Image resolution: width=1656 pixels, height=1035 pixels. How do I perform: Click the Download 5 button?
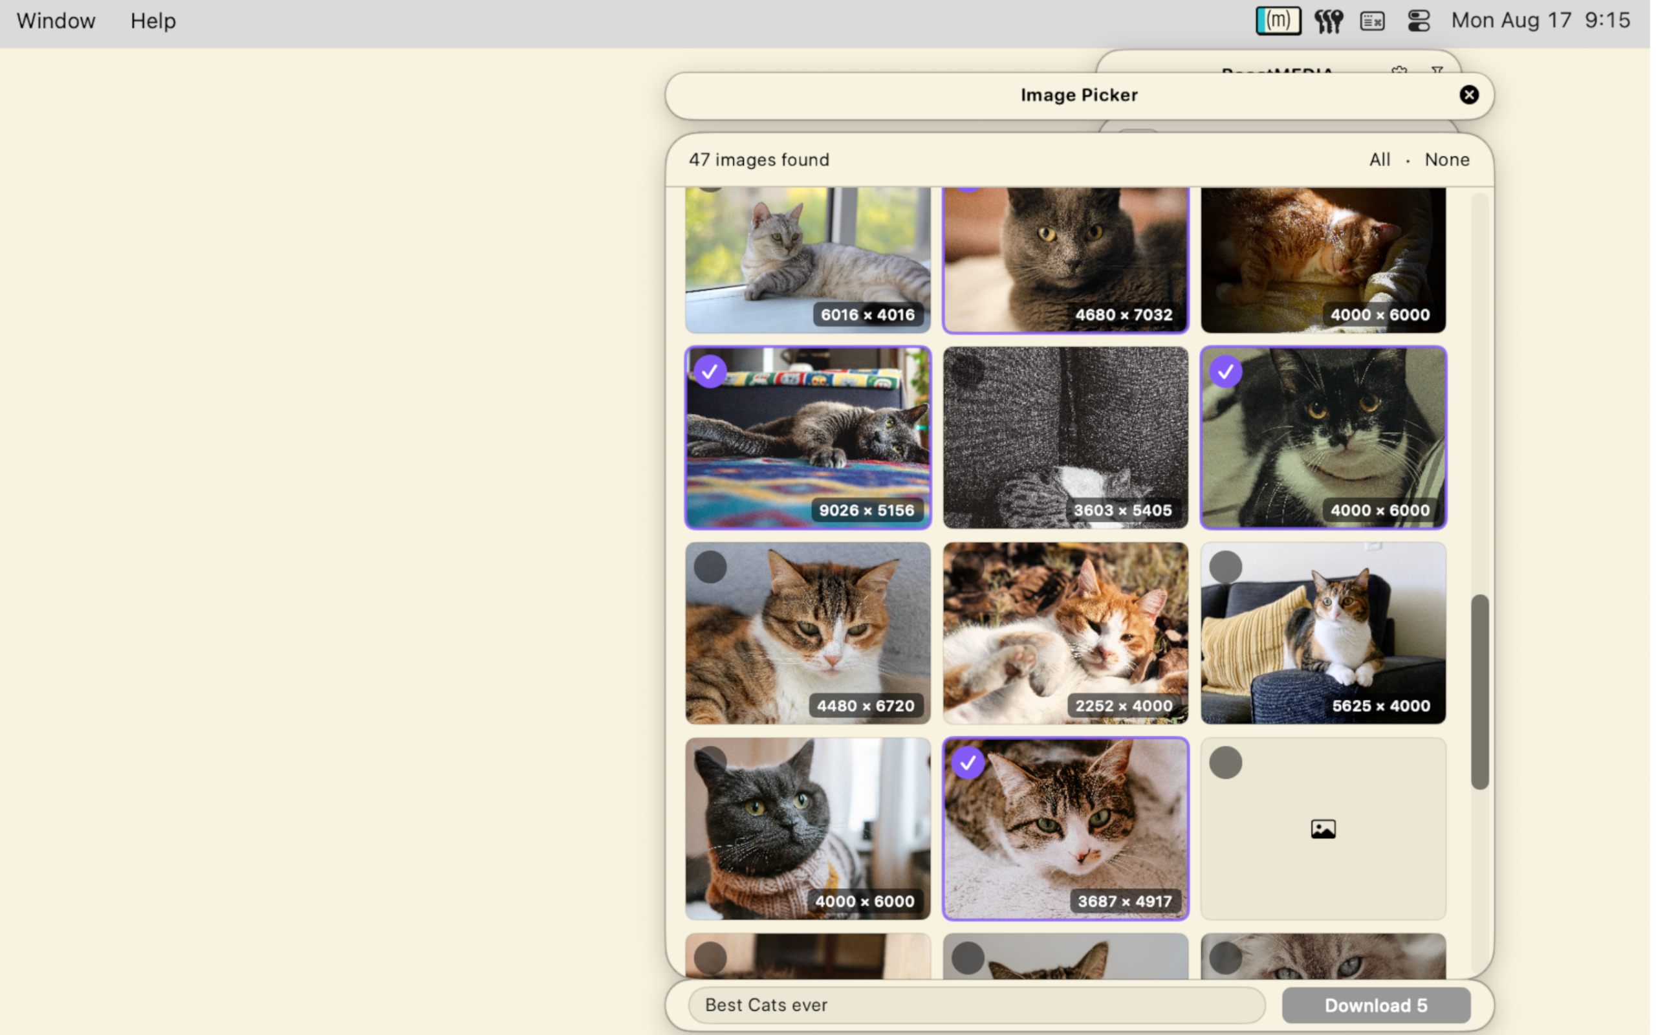tap(1375, 1005)
